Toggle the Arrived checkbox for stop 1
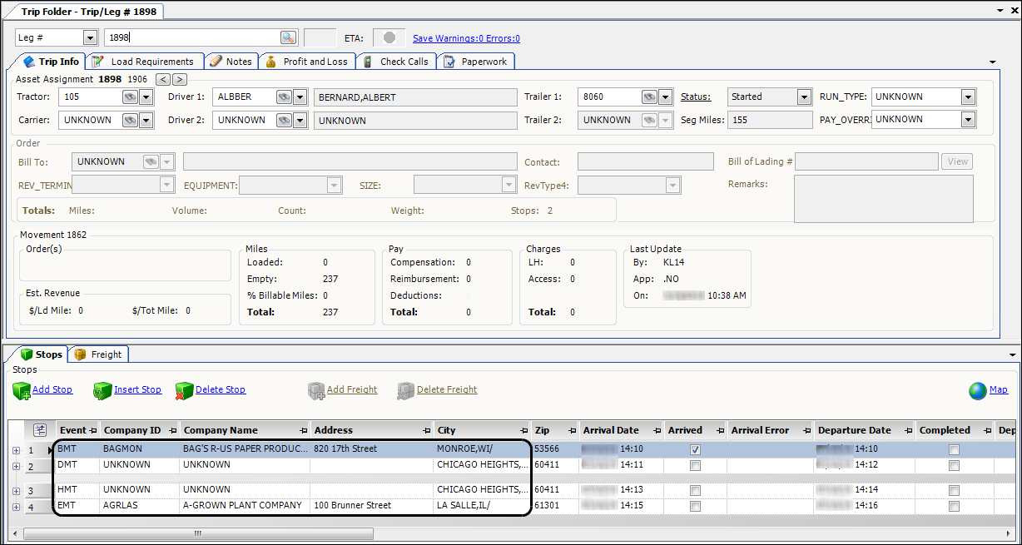The height and width of the screenshot is (545, 1022). click(x=695, y=449)
